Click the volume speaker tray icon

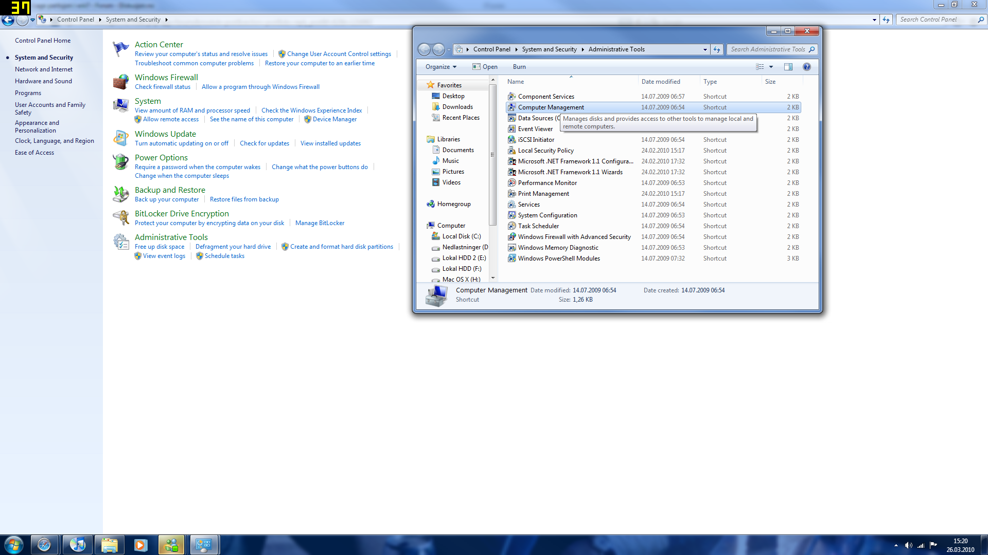[x=908, y=545]
